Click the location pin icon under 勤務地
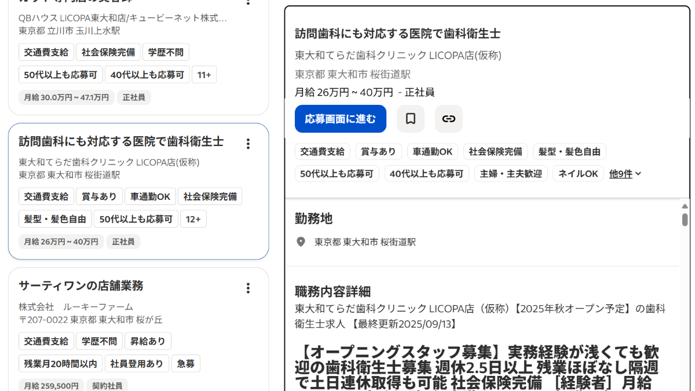The image size is (695, 391). click(301, 242)
